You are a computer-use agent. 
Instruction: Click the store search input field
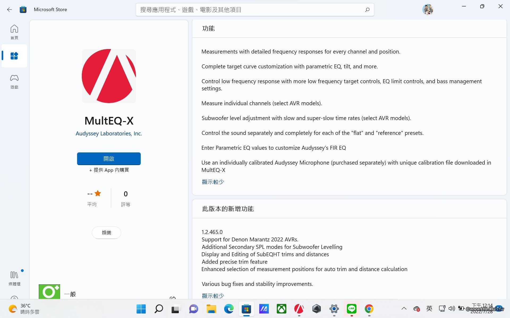[250, 10]
